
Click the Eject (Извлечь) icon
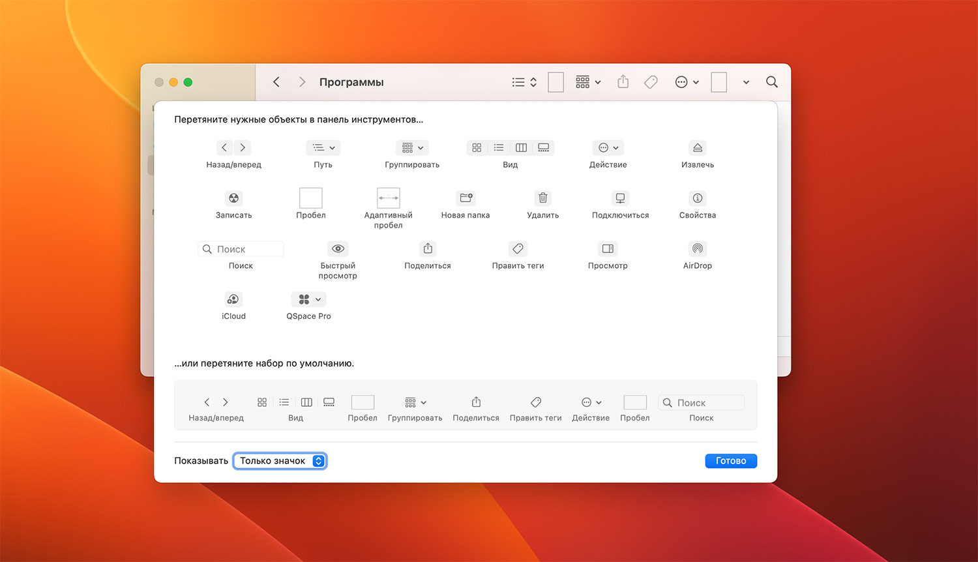[697, 148]
